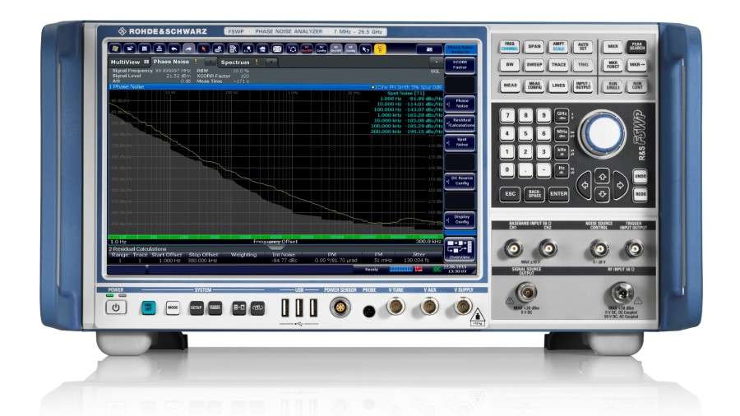Push the down arrow navigation key
Screen dimensions: 740x416
[x=602, y=195]
